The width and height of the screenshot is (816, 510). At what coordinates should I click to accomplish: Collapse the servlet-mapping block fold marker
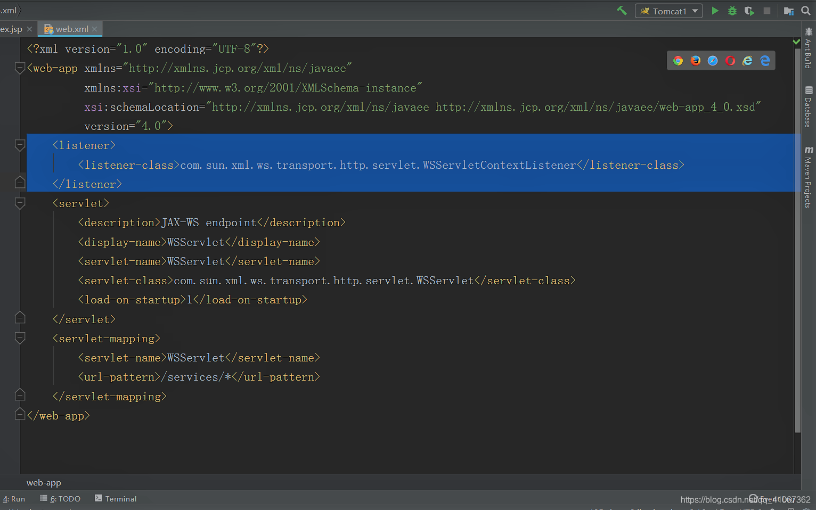coord(20,339)
